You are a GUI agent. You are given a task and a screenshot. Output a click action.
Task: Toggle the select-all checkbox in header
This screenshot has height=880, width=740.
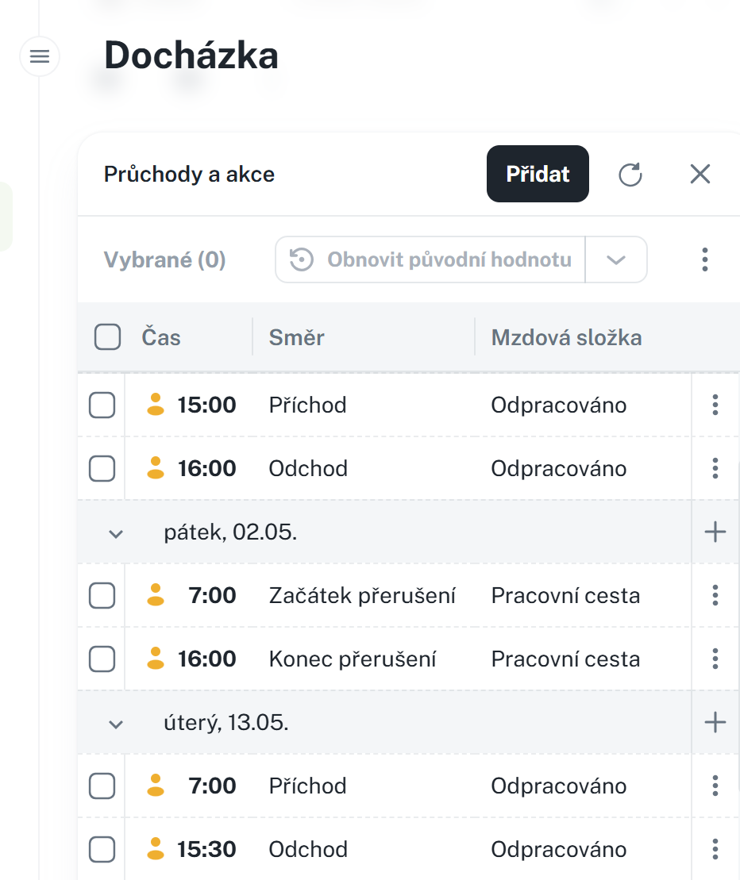(x=107, y=338)
